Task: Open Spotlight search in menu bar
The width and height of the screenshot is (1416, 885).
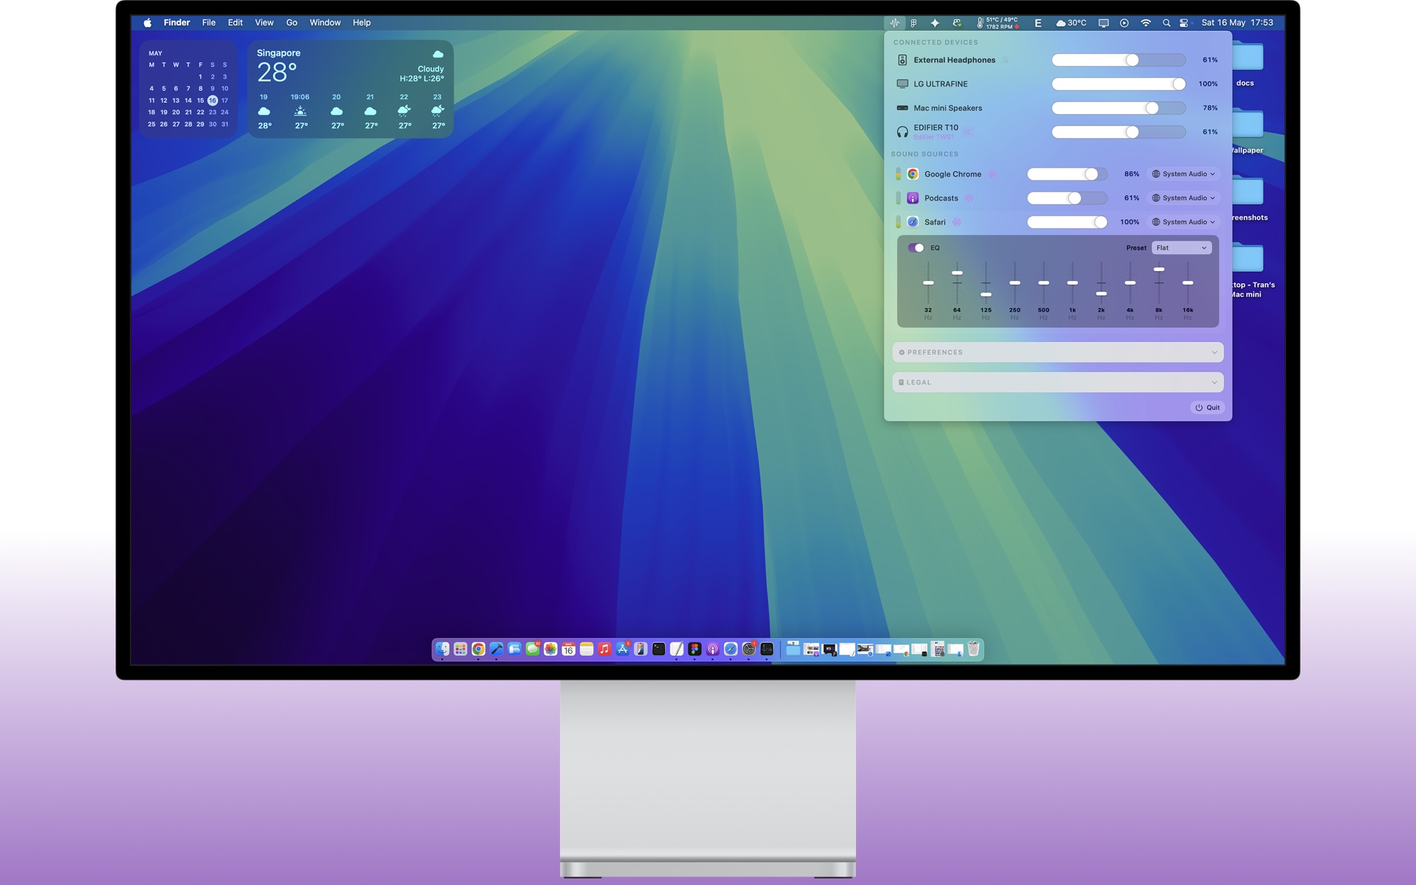Action: 1166,23
